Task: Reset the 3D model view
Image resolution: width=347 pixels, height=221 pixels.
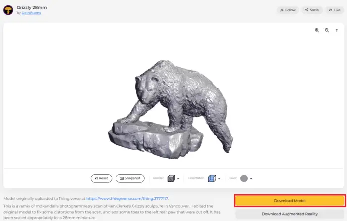Action: click(x=101, y=178)
